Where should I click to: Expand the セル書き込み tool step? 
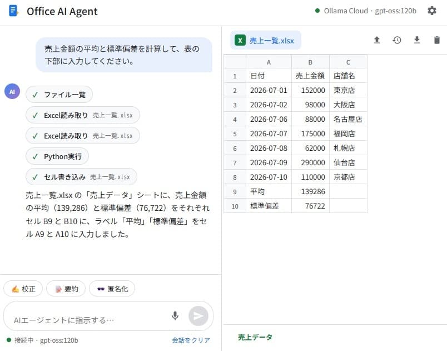81,177
